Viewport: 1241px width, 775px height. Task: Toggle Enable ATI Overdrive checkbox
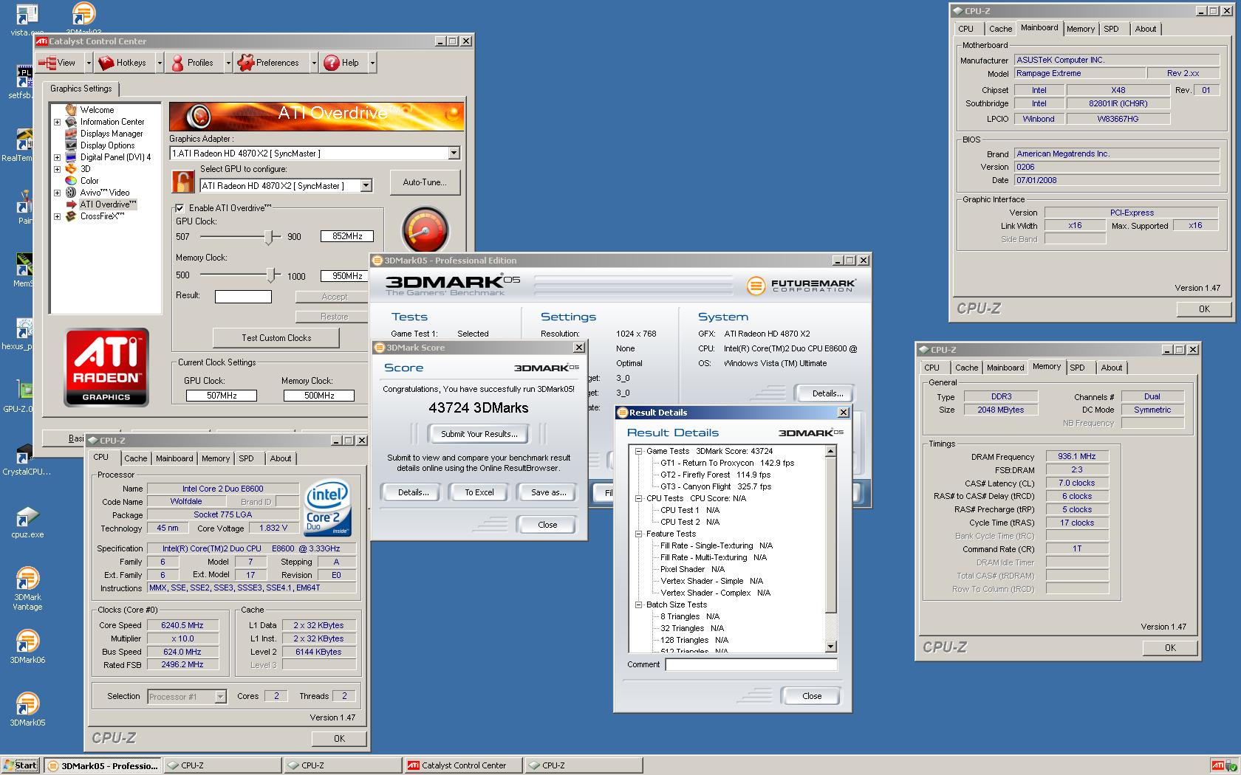[180, 208]
